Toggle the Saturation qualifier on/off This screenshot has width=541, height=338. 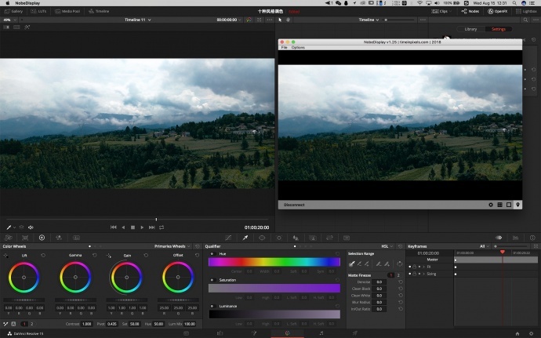point(212,280)
